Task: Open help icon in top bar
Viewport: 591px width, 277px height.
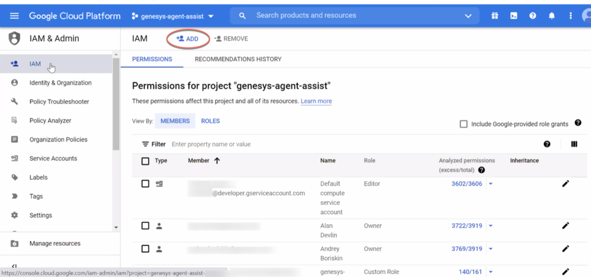Action: coord(533,16)
